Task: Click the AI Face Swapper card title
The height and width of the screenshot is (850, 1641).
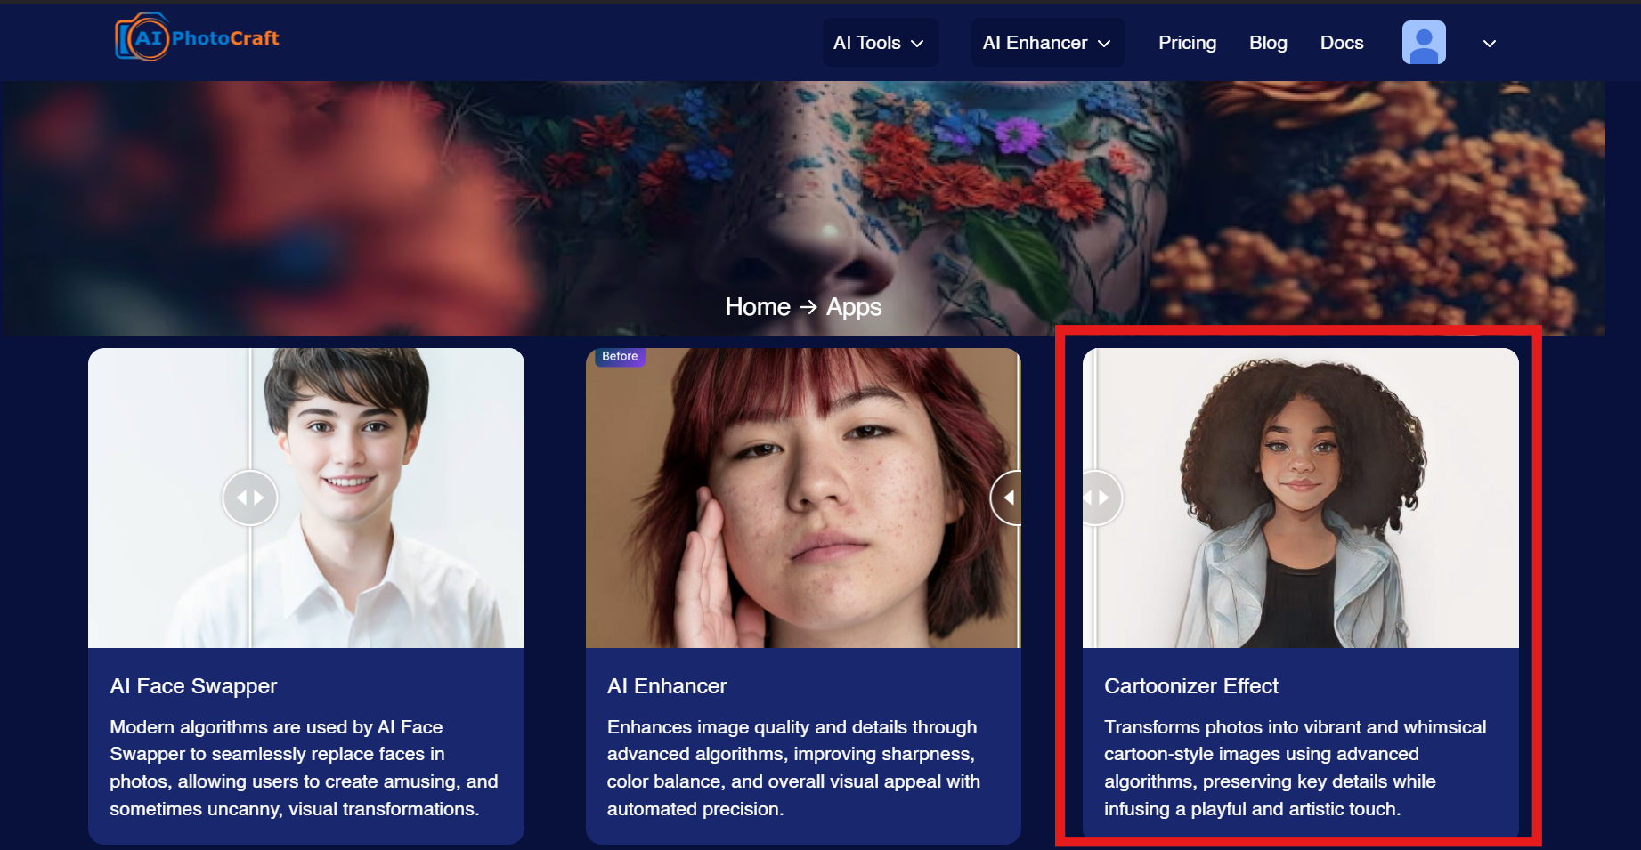Action: point(193,686)
